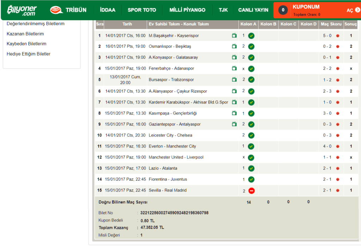Click the 'Doğru Bilinen Maç Sayısı' label
361x246 pixels.
[x=123, y=202]
